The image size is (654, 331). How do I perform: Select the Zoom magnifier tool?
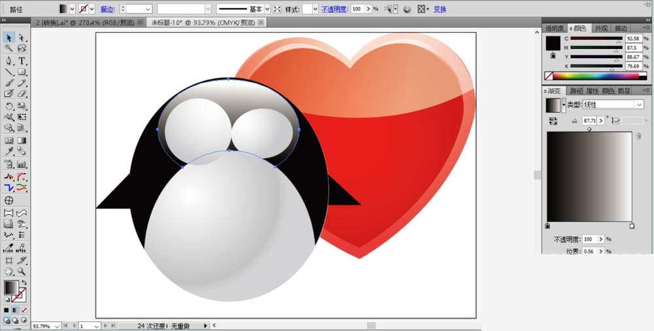tap(22, 271)
